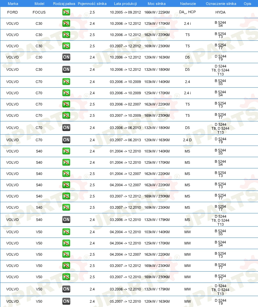Click the petrol icon for Volvo C70 162kW / 220KM
The image size is (258, 307).
(x=66, y=104)
